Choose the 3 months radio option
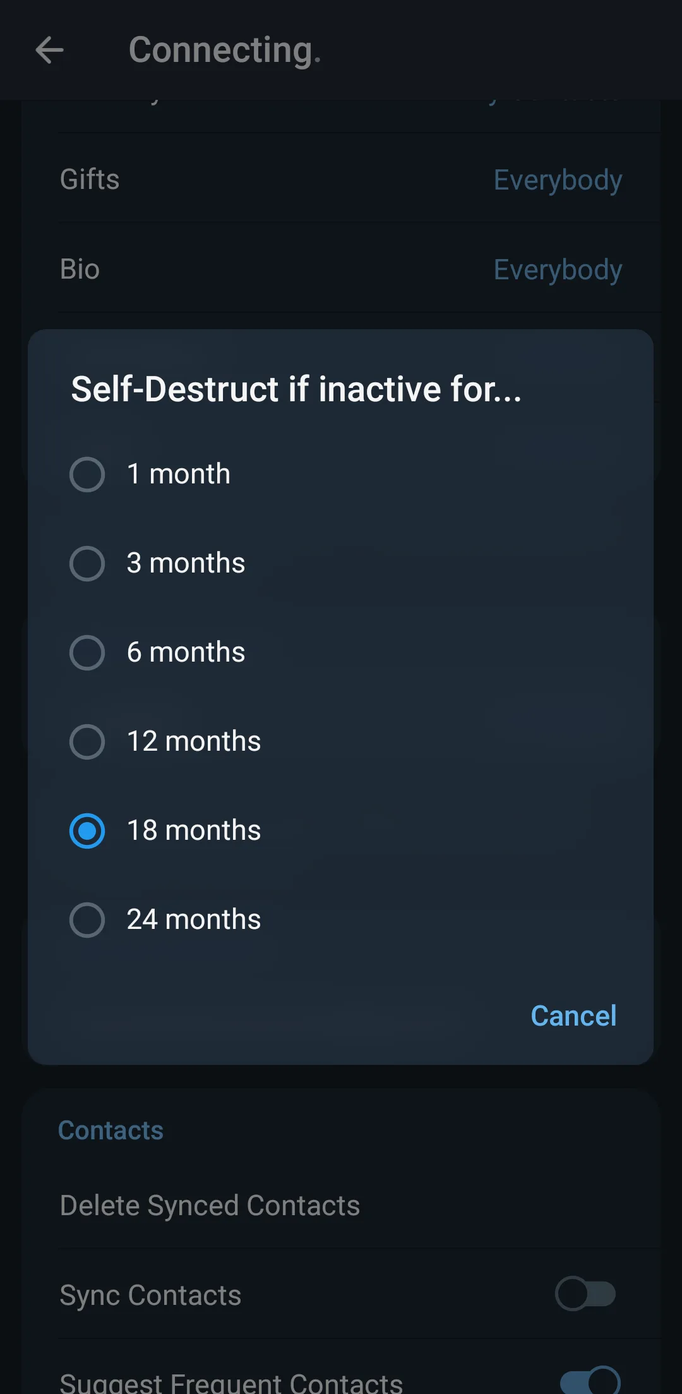This screenshot has height=1394, width=682. [x=87, y=564]
